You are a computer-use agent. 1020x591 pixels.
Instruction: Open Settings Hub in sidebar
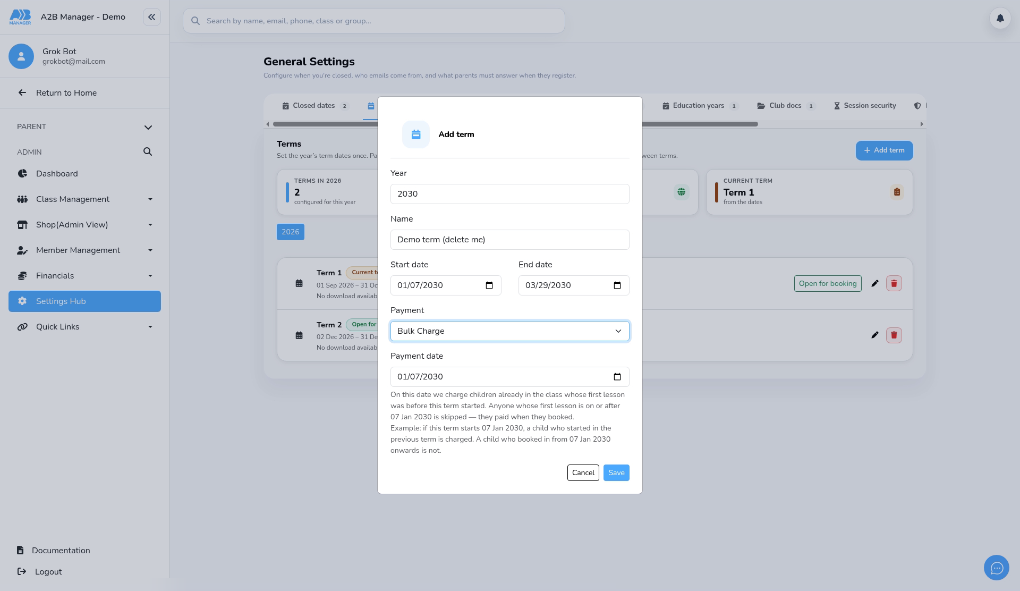coord(84,301)
